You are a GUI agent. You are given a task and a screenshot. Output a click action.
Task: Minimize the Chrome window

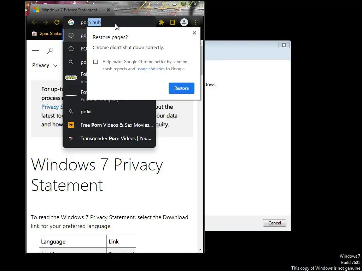tap(175, 4)
